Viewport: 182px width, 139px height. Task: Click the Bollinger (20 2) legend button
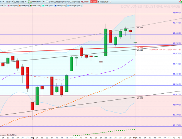75,5
